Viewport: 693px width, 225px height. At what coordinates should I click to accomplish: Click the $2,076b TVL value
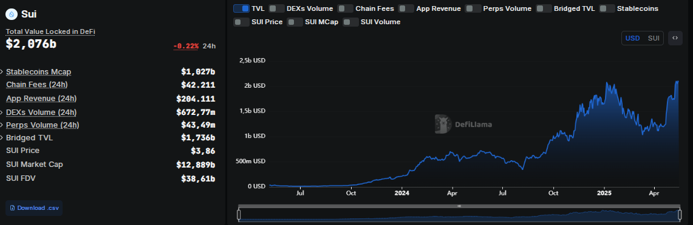[31, 44]
